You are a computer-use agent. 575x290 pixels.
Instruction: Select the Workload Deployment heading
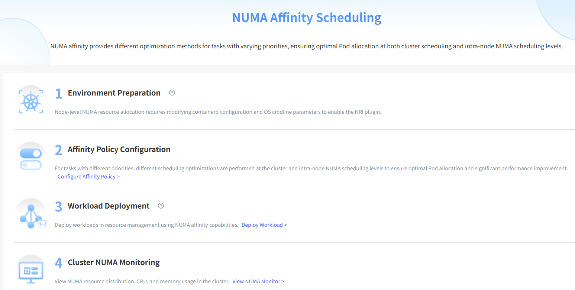[109, 206]
